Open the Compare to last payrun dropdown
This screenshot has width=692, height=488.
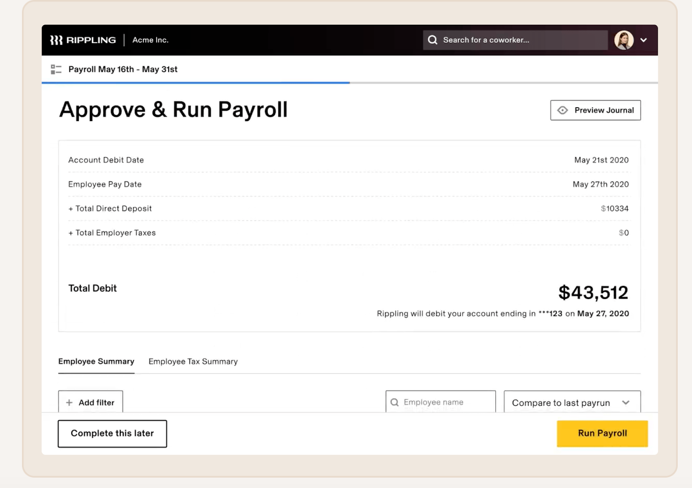pyautogui.click(x=572, y=402)
